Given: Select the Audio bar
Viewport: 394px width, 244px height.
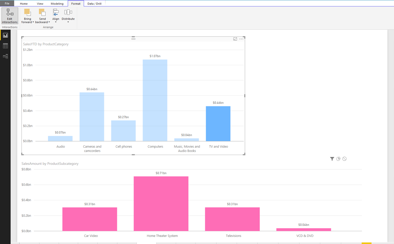Looking at the screenshot, I should click(60, 139).
